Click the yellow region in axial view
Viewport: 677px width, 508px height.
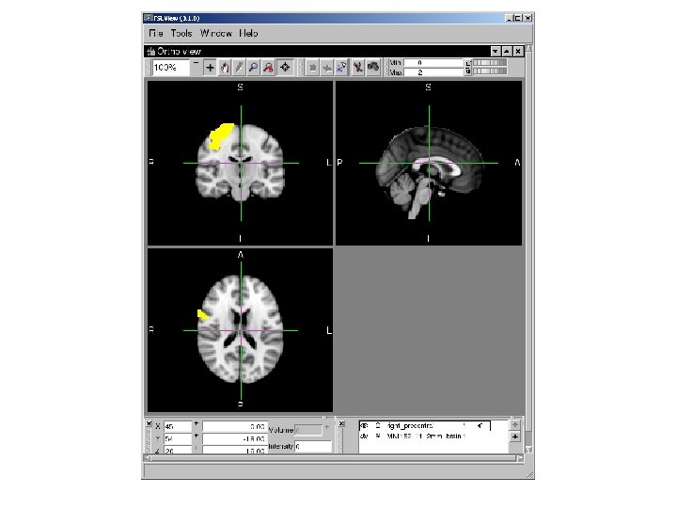(x=203, y=315)
